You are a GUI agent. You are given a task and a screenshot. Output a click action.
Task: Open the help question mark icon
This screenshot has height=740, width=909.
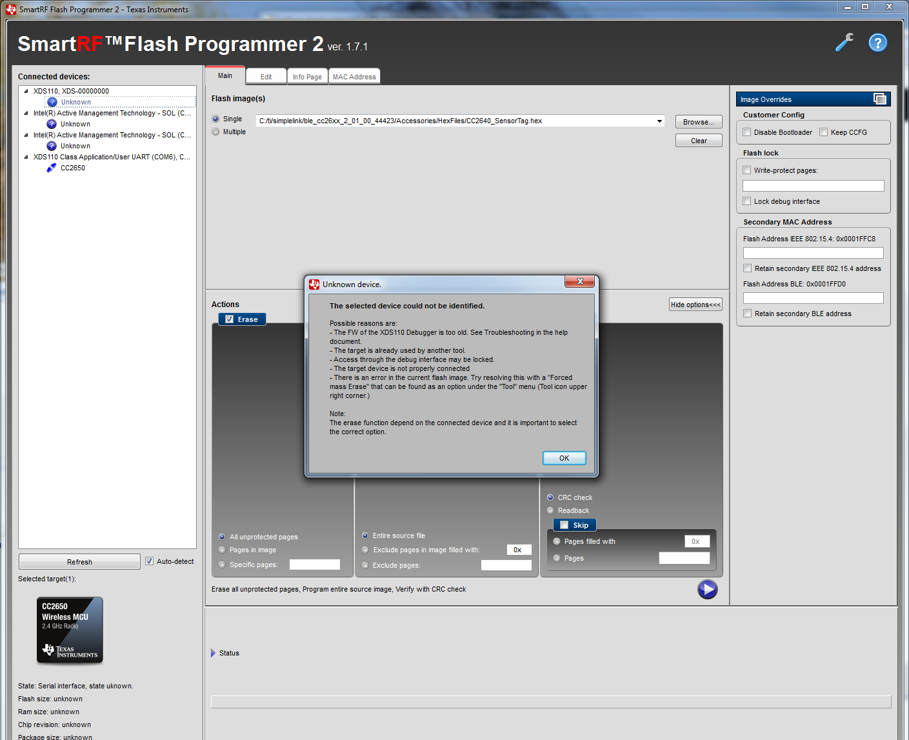click(878, 43)
